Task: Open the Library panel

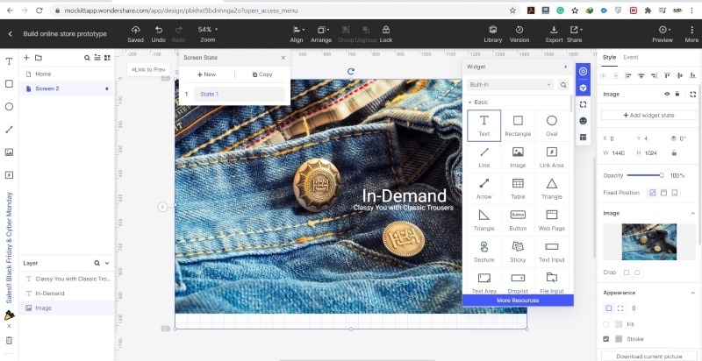Action: click(493, 31)
